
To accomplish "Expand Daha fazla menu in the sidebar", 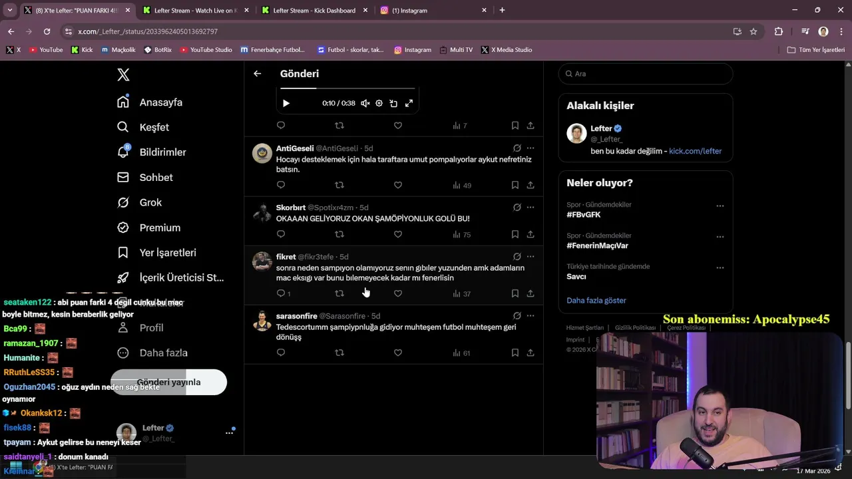I will (152, 353).
